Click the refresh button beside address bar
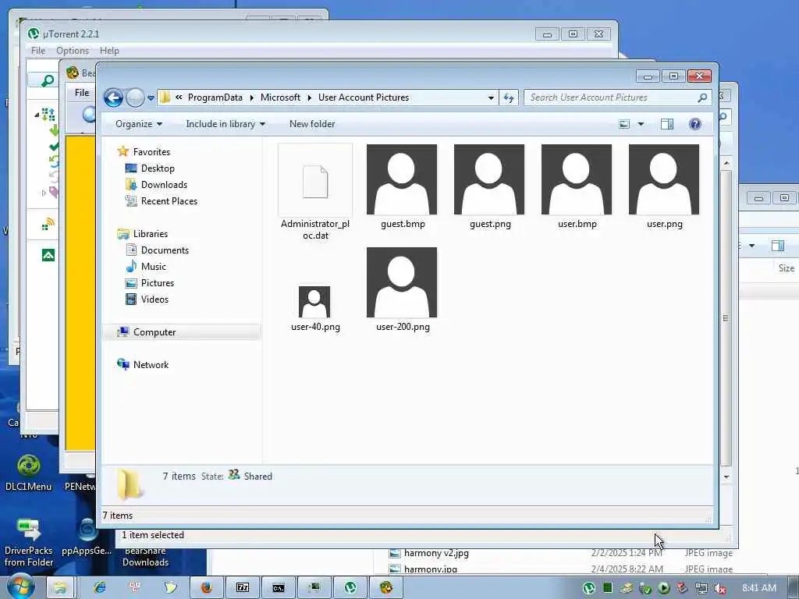The width and height of the screenshot is (799, 599). (x=509, y=97)
